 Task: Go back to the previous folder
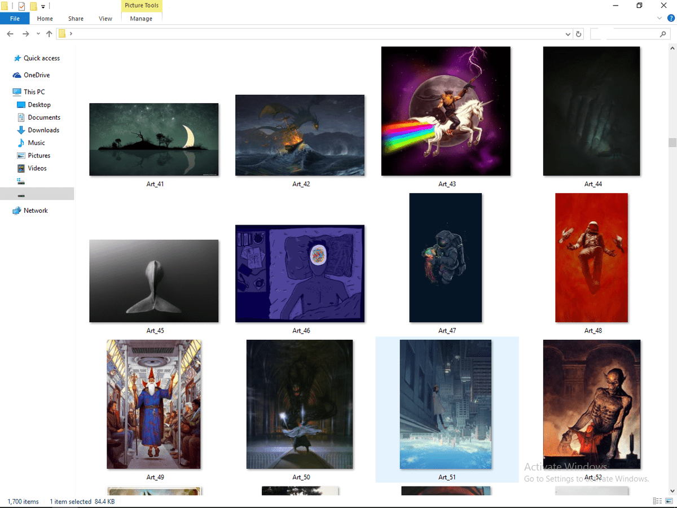pos(10,34)
